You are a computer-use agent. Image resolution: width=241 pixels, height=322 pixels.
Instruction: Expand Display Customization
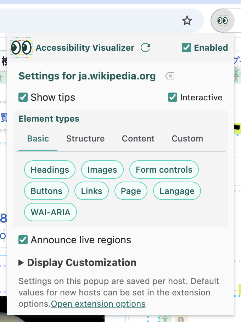click(78, 262)
